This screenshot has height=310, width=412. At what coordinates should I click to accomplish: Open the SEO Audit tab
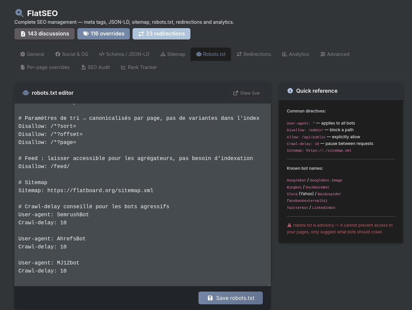coord(95,67)
